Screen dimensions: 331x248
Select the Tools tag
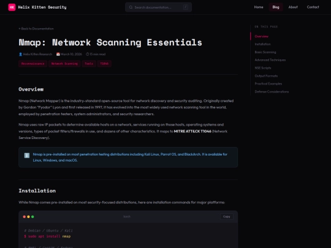coord(89,64)
